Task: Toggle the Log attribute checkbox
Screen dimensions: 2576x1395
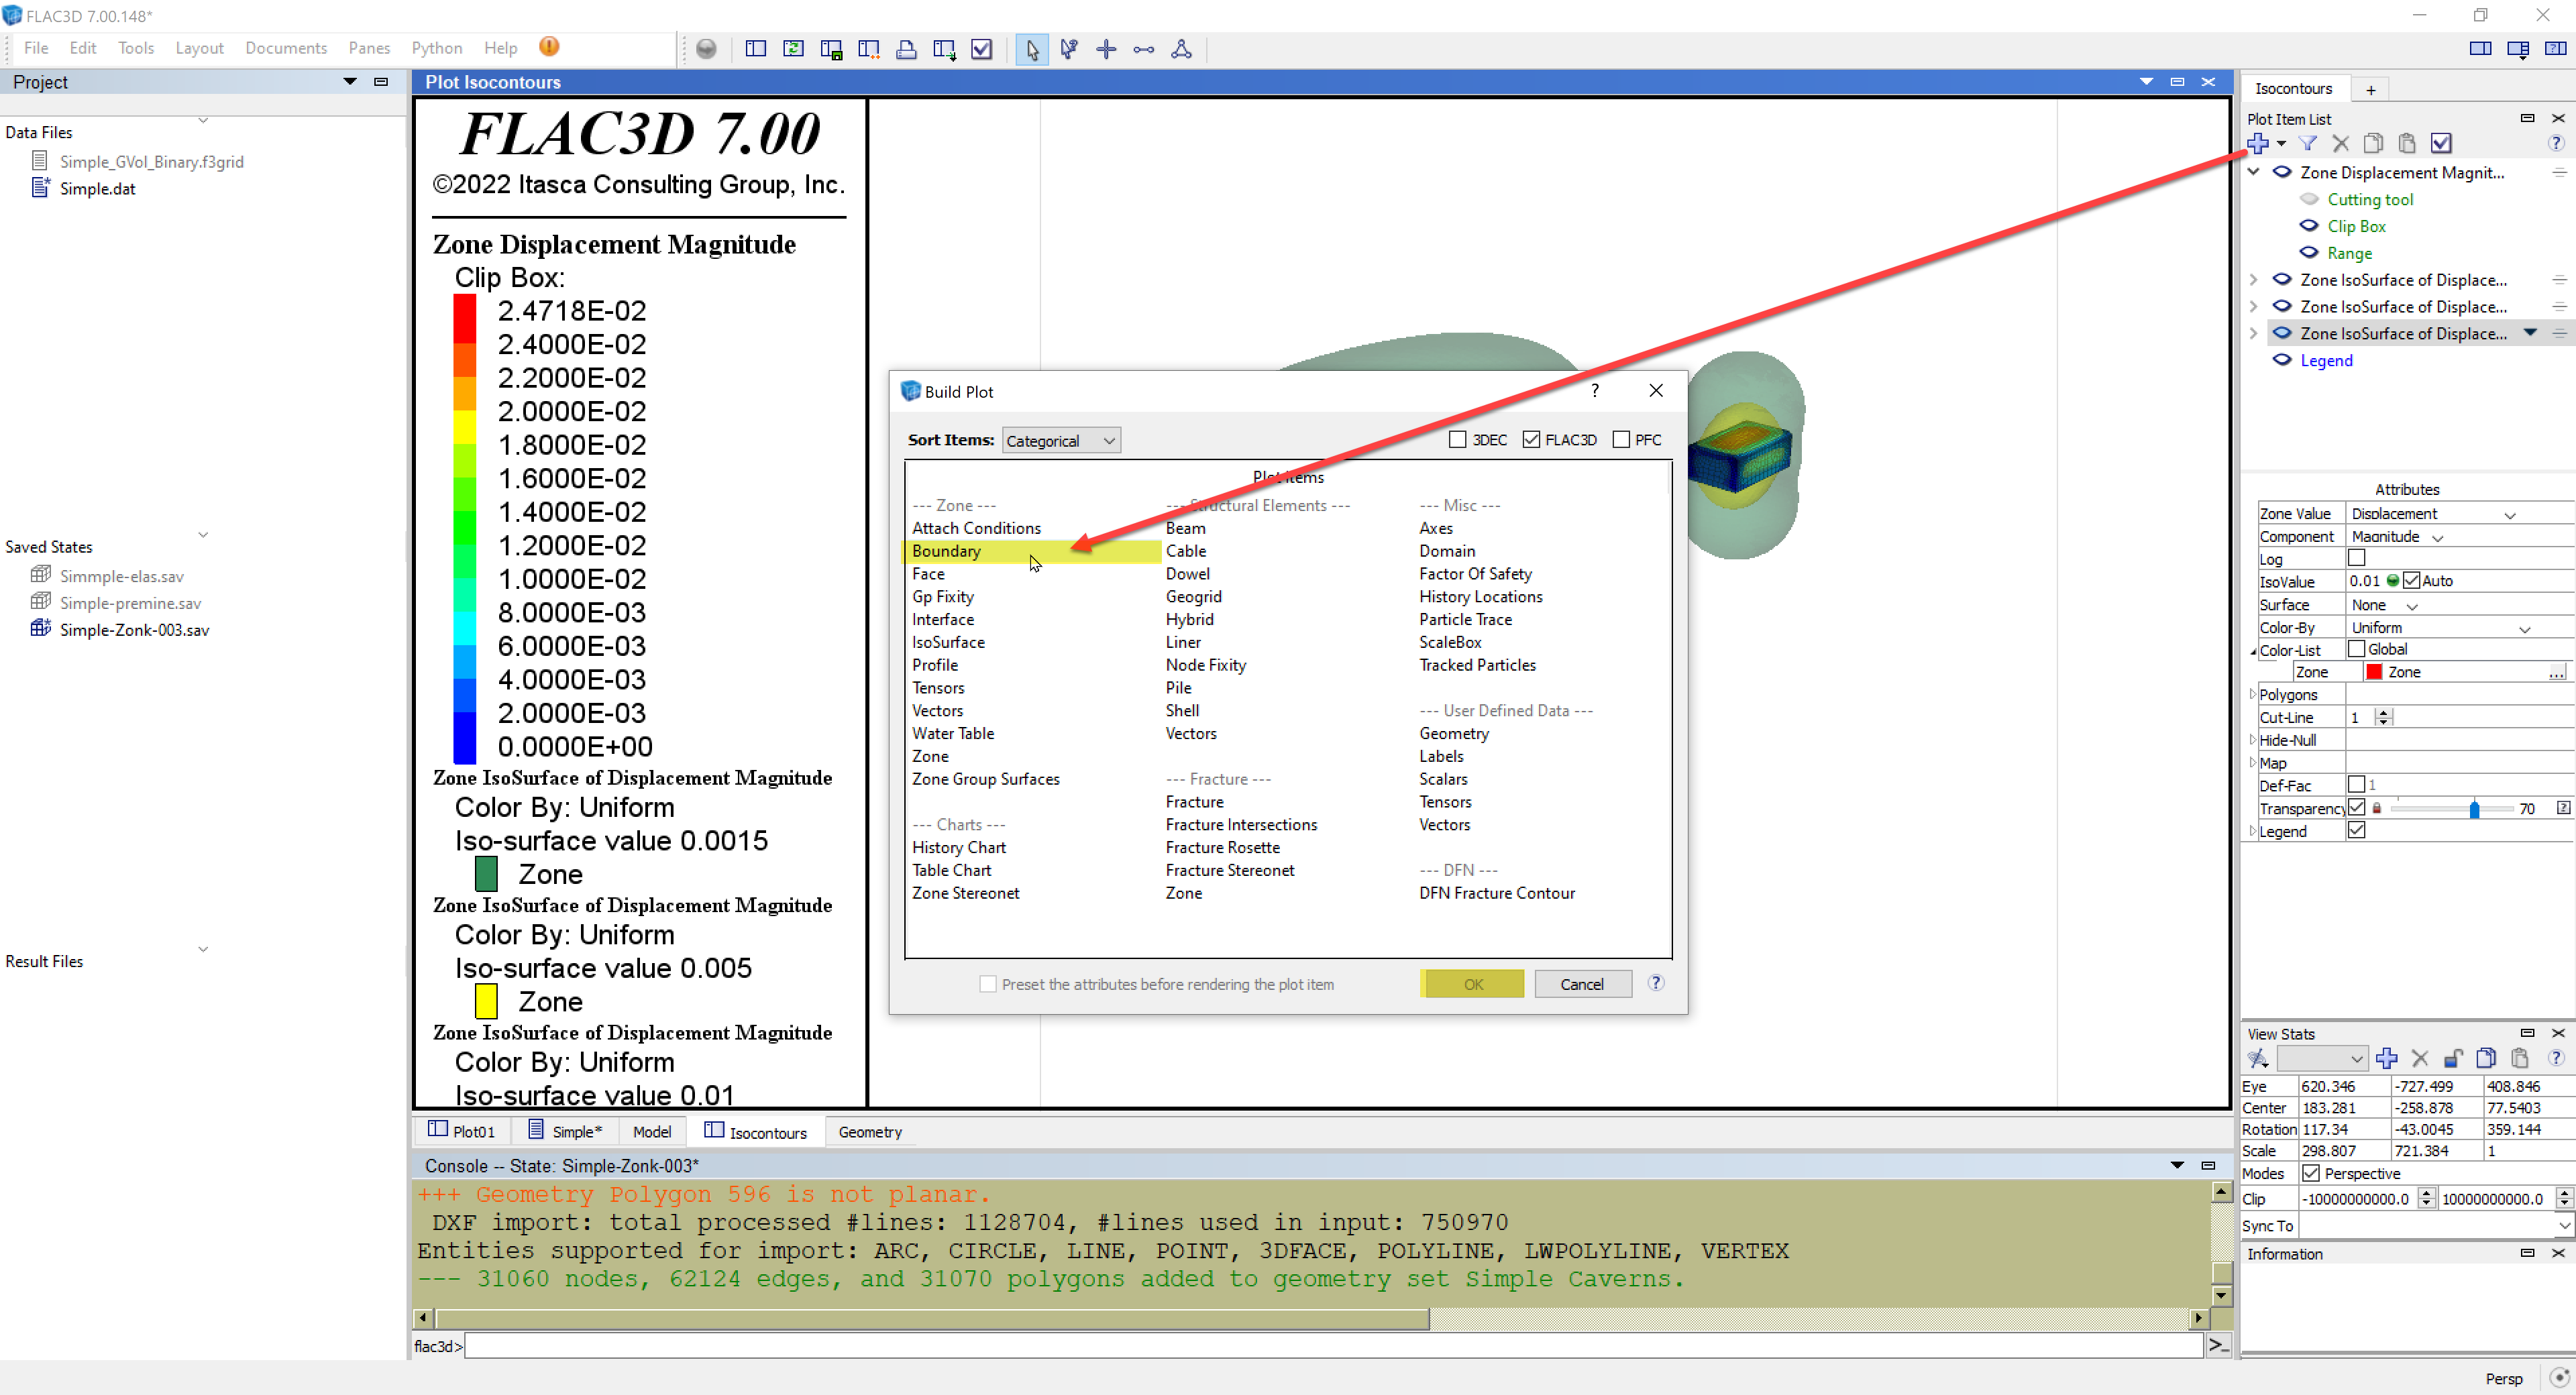Action: [x=2357, y=558]
